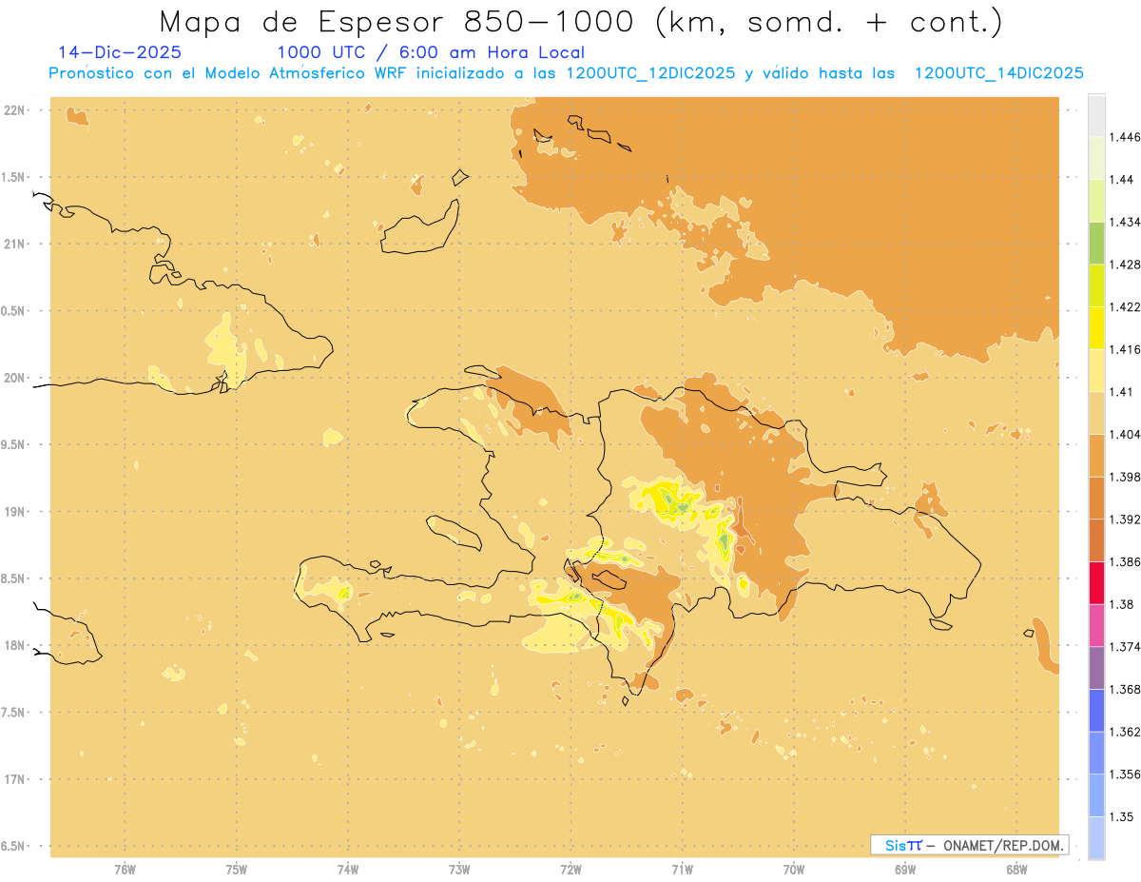Click the legend value 1.35
Image resolution: width=1141 pixels, height=882 pixels.
coord(1121,816)
